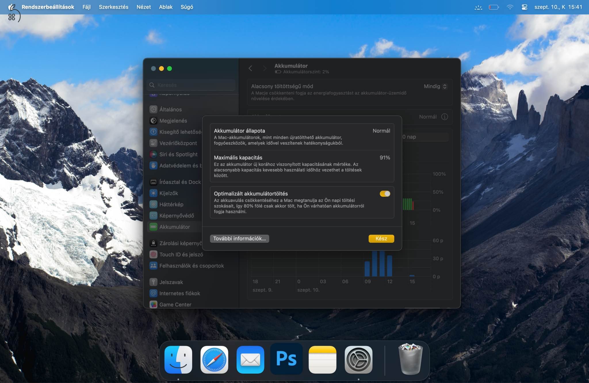Open the Apple menu
This screenshot has width=589, height=383.
point(12,7)
